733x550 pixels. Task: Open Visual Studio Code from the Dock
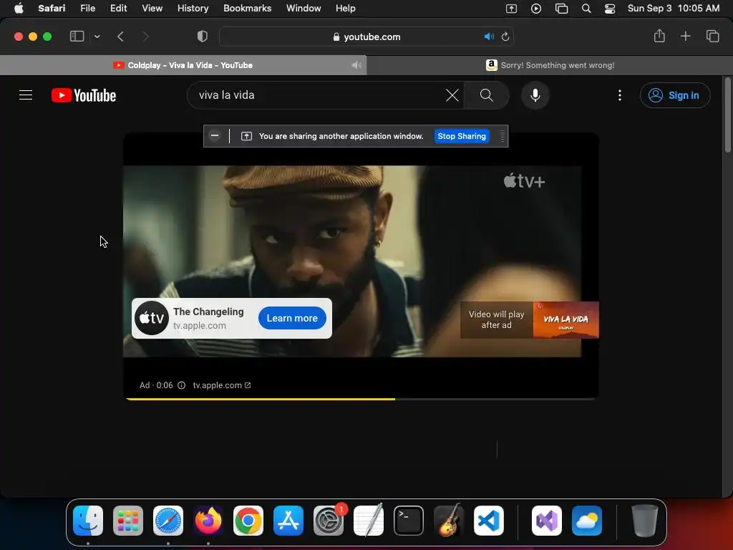[489, 521]
